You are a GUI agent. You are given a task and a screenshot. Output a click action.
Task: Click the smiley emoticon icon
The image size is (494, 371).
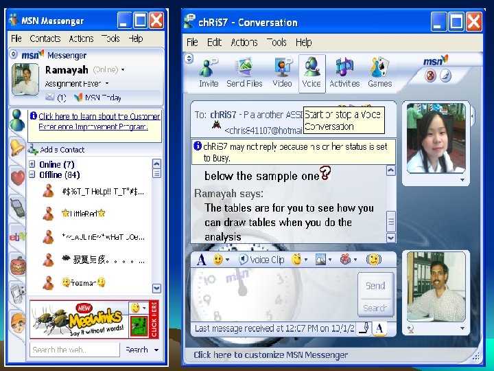217,260
